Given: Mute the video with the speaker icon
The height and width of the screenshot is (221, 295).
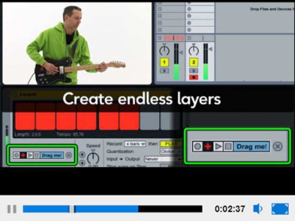Looking at the screenshot, I should (x=258, y=208).
